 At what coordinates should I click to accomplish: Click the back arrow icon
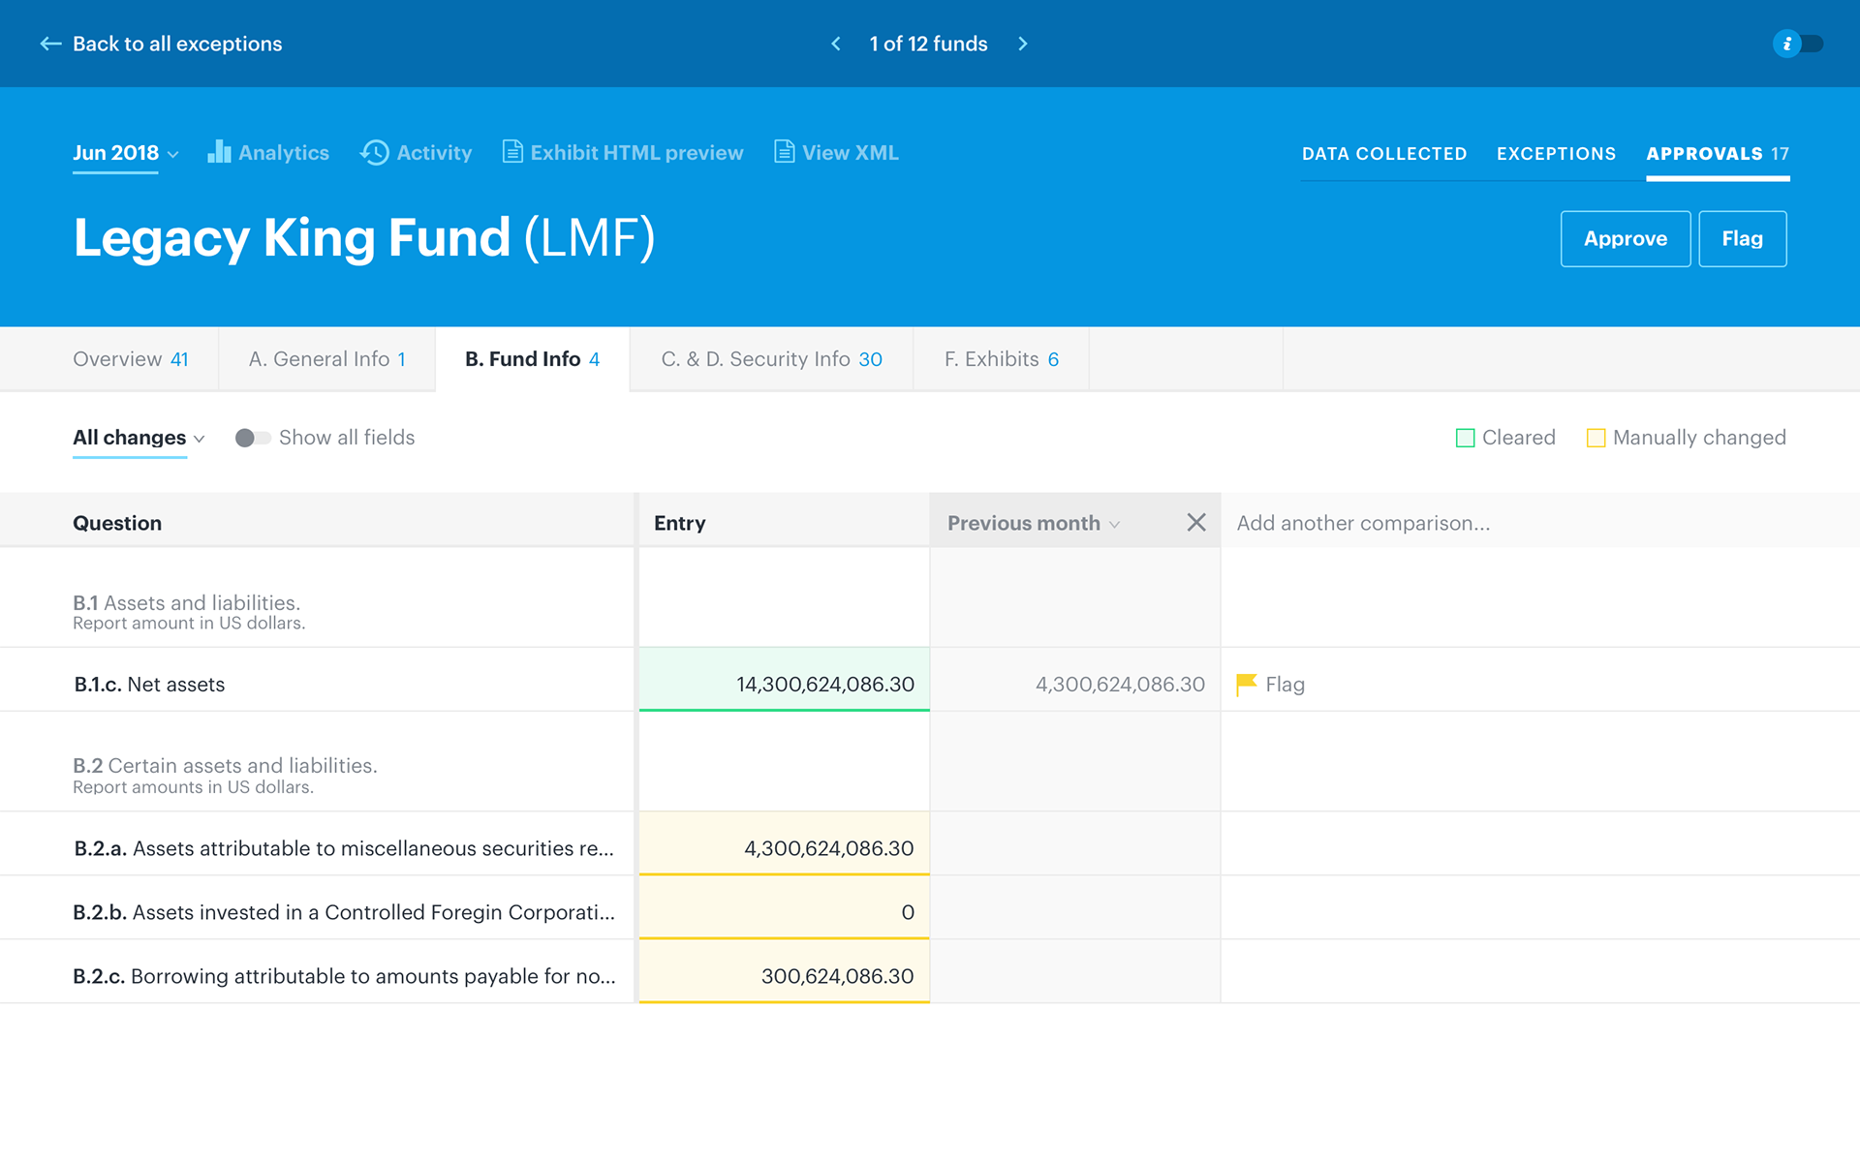[50, 44]
